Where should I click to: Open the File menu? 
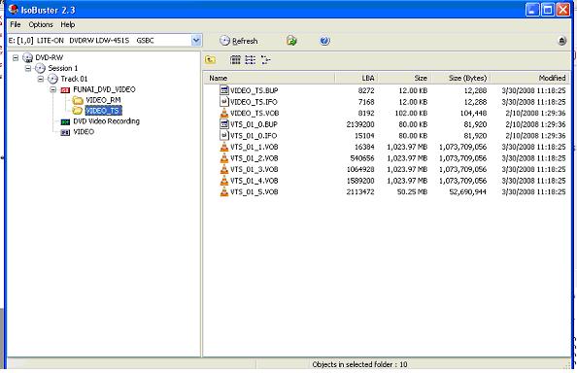coord(16,24)
